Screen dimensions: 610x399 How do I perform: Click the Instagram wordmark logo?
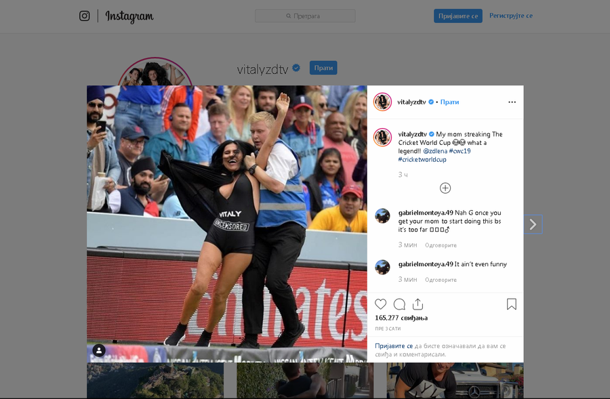click(129, 16)
